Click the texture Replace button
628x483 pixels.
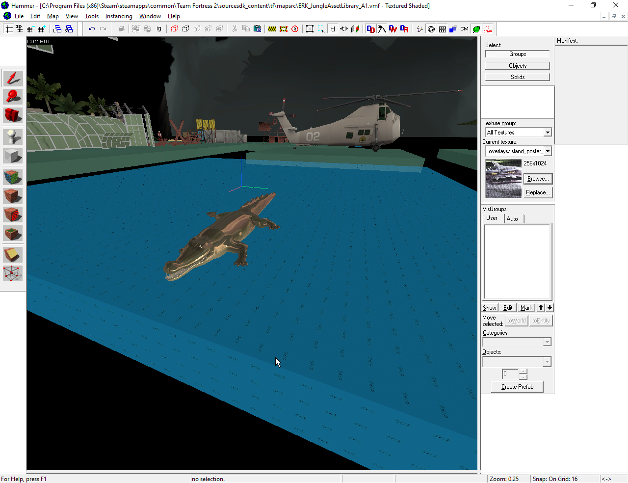tap(538, 192)
